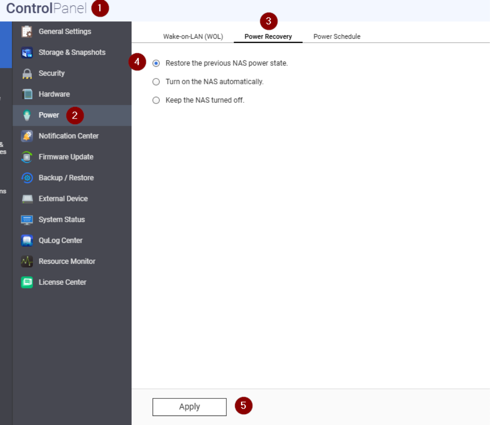The width and height of the screenshot is (490, 425).
Task: Click the Firmware Update icon
Action: [27, 157]
